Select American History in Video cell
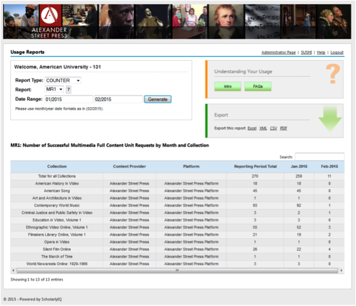The width and height of the screenshot is (356, 306). [57, 183]
